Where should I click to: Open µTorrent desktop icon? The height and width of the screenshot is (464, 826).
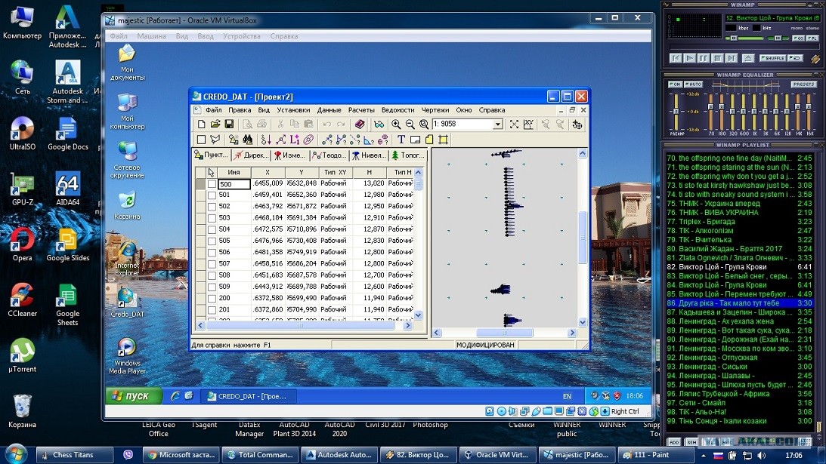[x=22, y=355]
